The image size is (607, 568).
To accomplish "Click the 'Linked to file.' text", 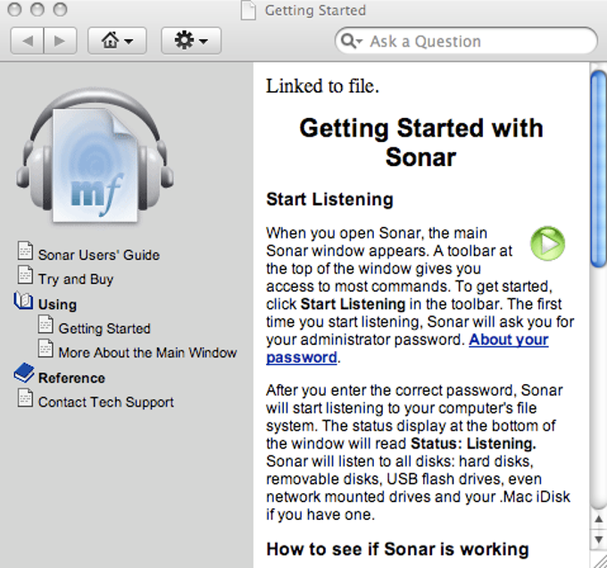I will [322, 86].
